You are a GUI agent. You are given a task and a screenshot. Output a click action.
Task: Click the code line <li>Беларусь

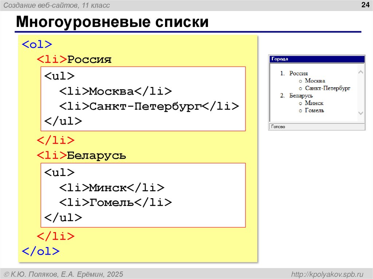click(x=81, y=155)
